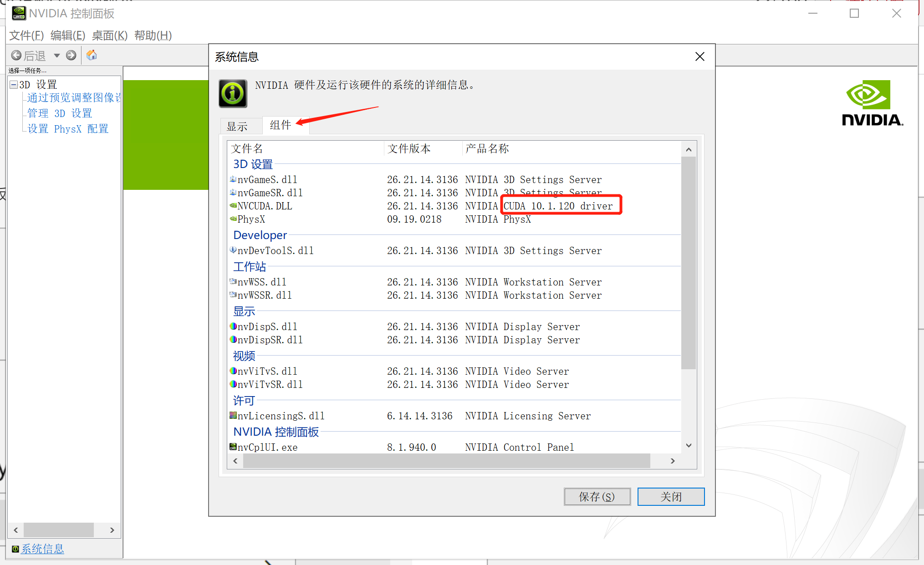Viewport: 924px width, 565px height.
Task: Click the nvCplUI.exe file icon
Action: click(x=233, y=447)
